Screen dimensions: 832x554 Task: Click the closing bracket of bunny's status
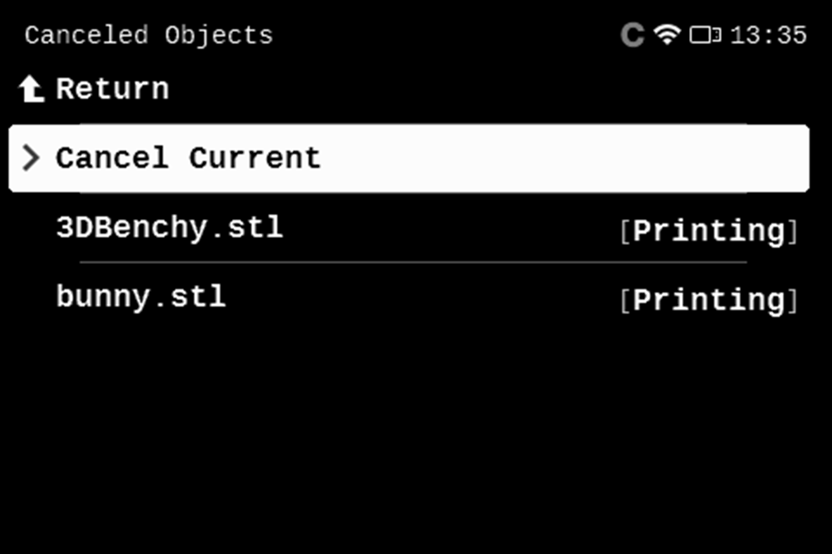791,301
